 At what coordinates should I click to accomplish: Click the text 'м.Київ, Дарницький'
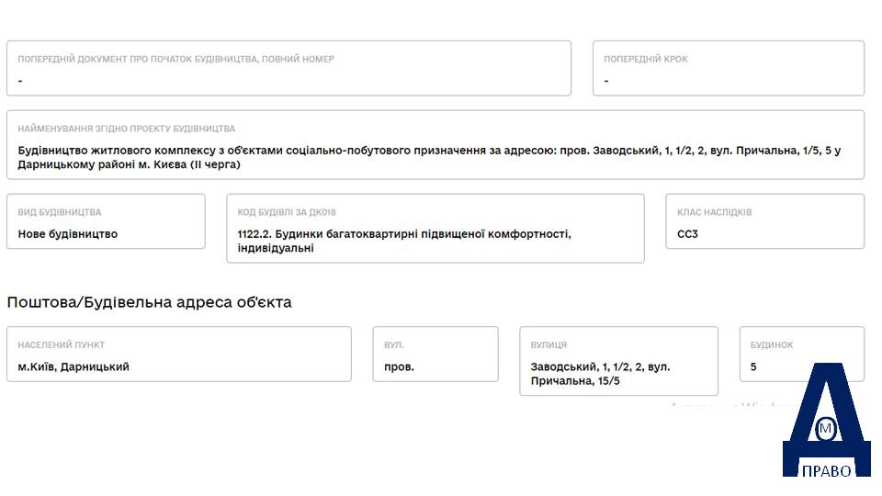73,366
